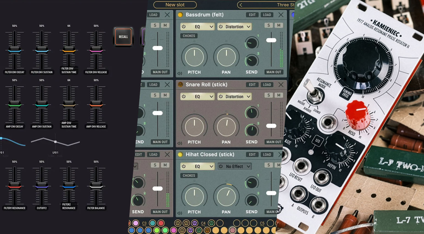Mute the Bassdrum (felt) slot with M
The image size is (424, 234).
click(279, 25)
